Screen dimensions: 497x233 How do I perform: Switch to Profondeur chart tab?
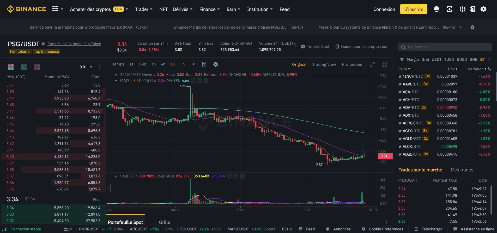[x=352, y=64]
